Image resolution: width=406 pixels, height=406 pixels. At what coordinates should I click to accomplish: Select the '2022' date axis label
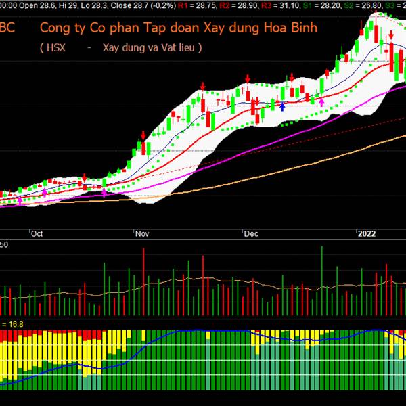367,234
